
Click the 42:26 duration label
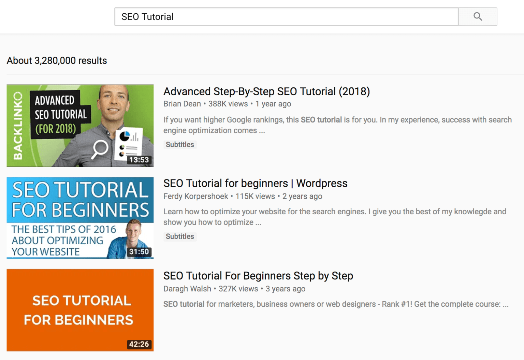[138, 344]
